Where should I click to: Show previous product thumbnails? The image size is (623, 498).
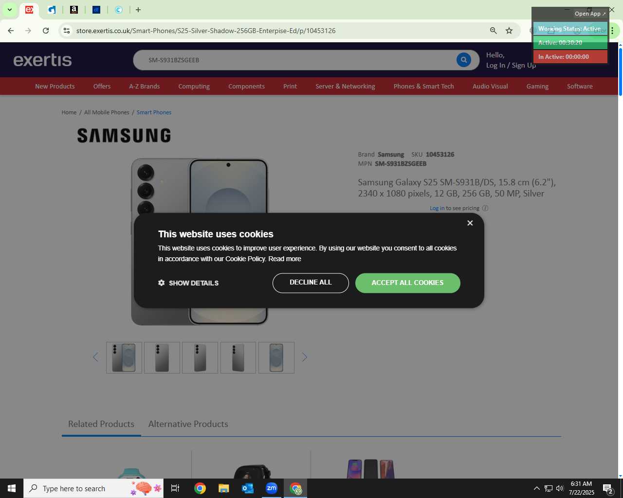coord(95,357)
